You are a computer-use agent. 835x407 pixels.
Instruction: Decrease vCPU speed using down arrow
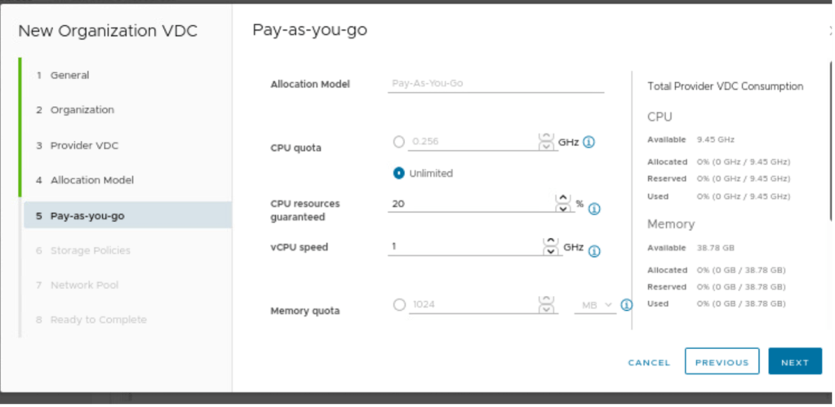[550, 251]
